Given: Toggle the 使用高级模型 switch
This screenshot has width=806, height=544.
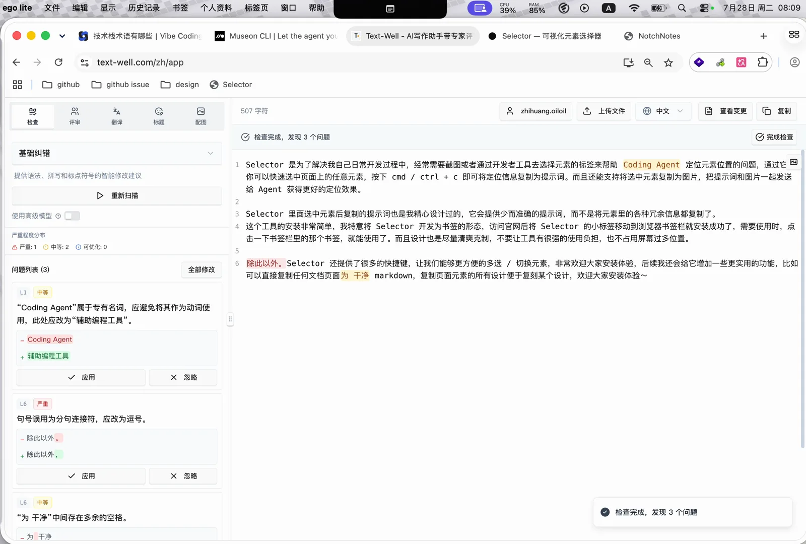Looking at the screenshot, I should click(72, 216).
